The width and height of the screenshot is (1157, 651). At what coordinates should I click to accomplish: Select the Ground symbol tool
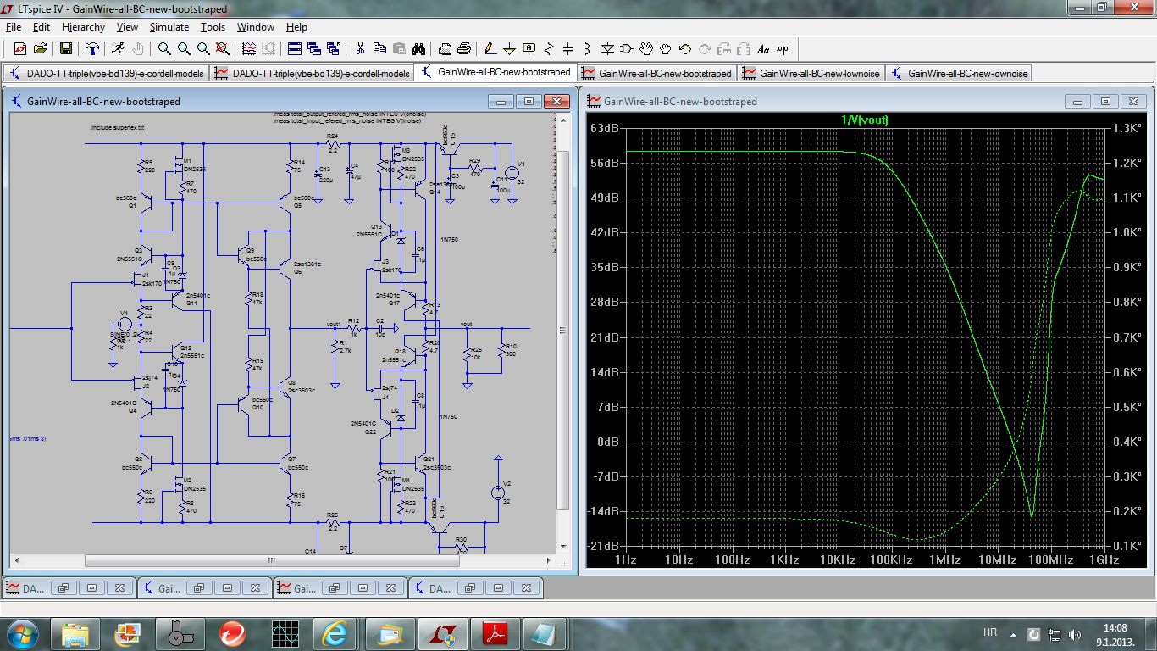tap(509, 48)
